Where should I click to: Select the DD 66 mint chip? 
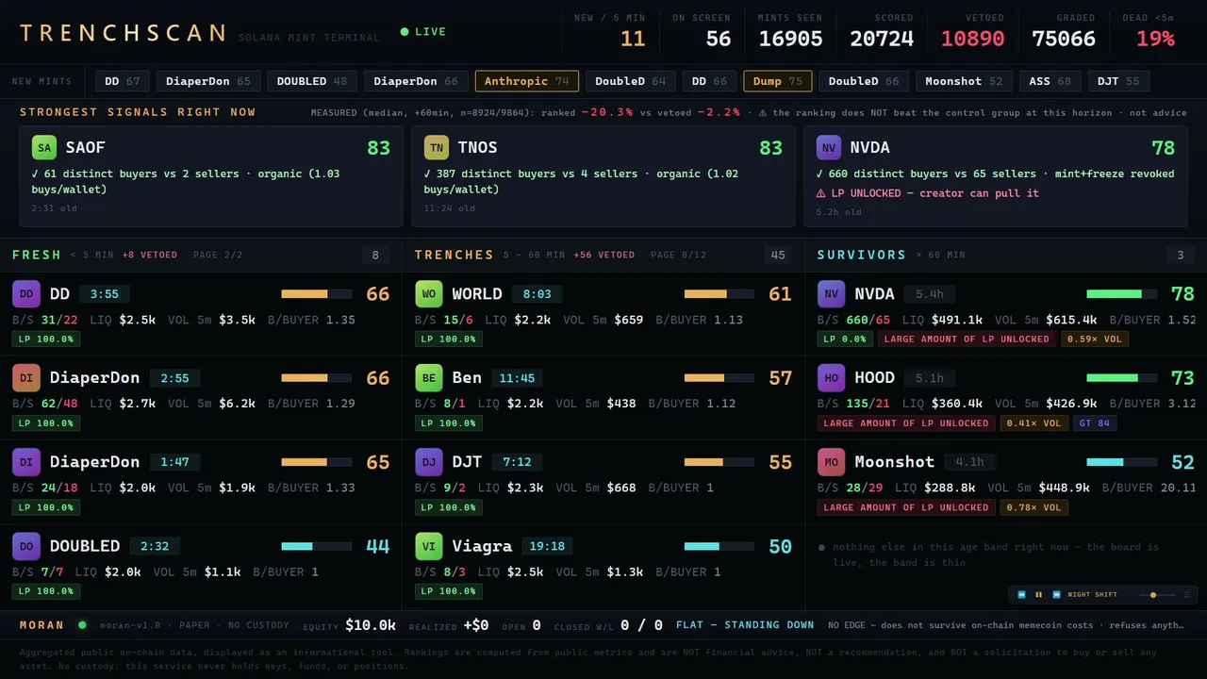coord(710,81)
